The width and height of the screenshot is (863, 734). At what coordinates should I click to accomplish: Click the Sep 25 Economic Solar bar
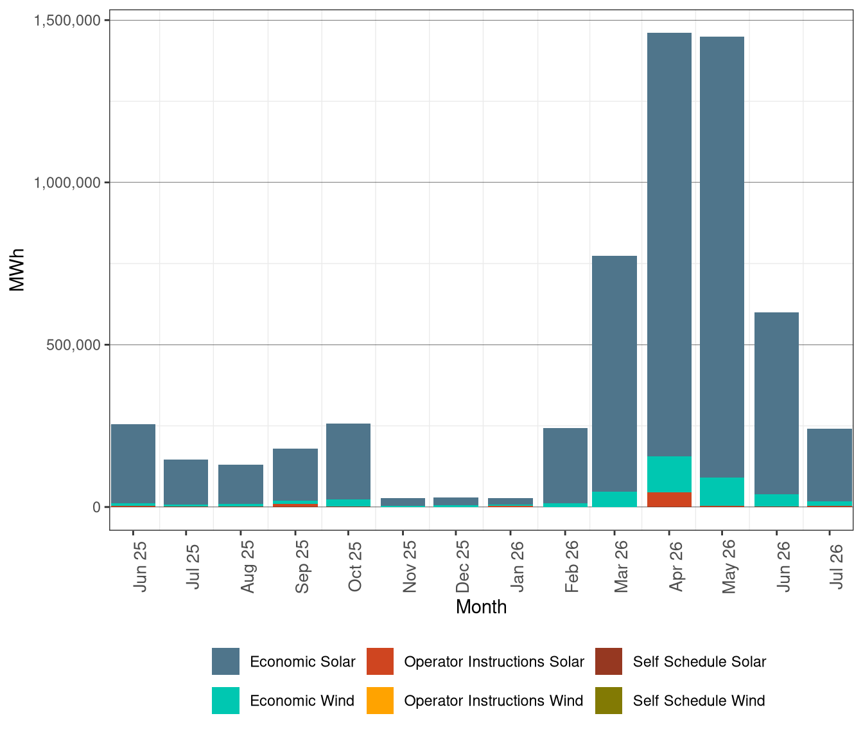[295, 474]
